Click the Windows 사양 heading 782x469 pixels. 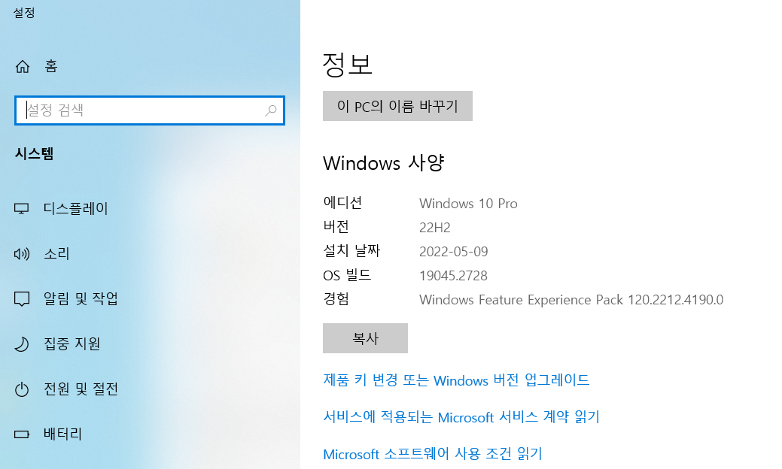tap(384, 163)
